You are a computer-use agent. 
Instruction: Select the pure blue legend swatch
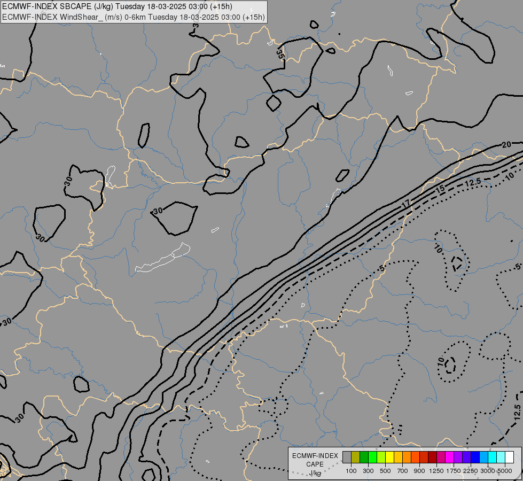tap(475, 457)
